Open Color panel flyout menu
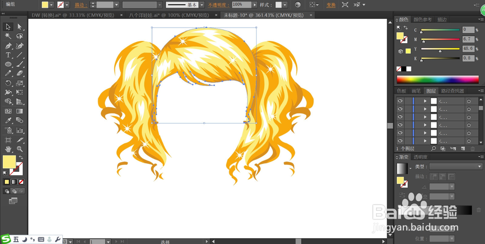Image resolution: width=485 pixels, height=244 pixels. pos(481,19)
